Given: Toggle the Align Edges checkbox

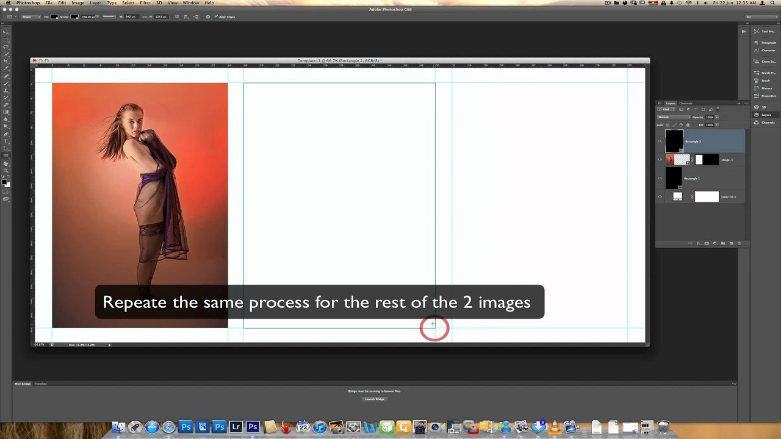Looking at the screenshot, I should coord(216,16).
